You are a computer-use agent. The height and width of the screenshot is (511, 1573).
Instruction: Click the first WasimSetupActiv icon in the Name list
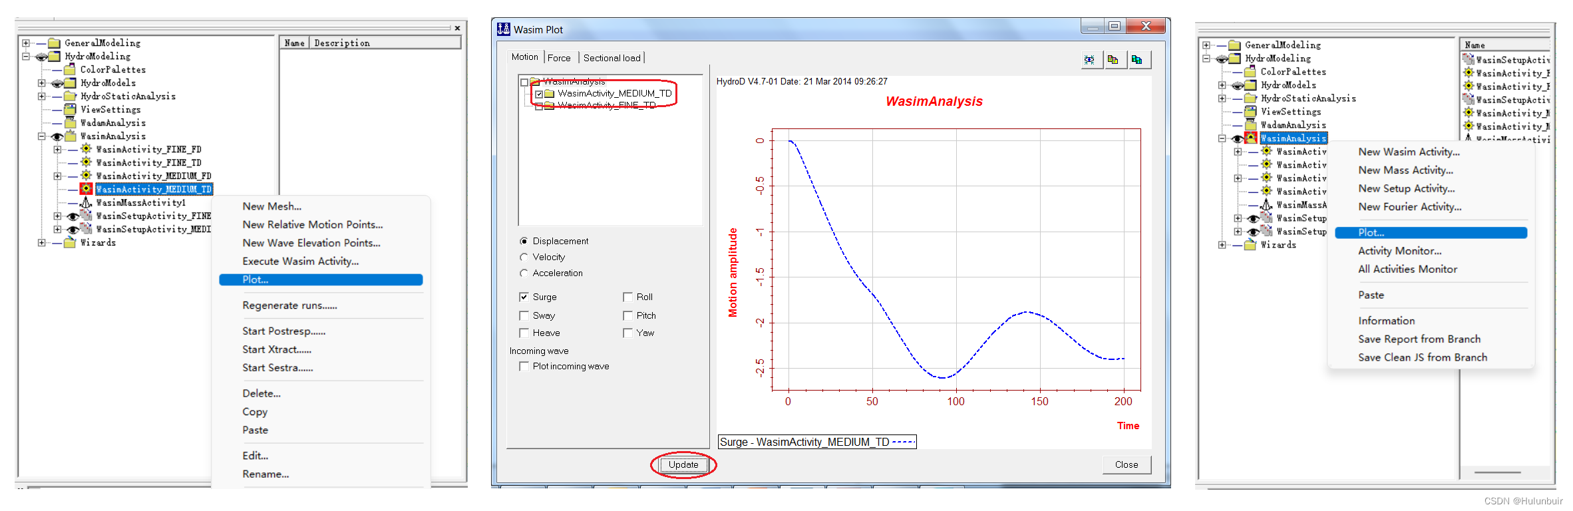click(1469, 59)
